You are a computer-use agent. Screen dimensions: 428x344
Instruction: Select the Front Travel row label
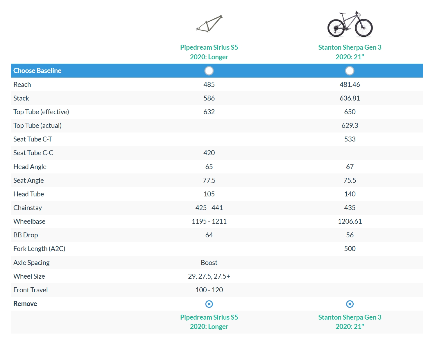31,290
